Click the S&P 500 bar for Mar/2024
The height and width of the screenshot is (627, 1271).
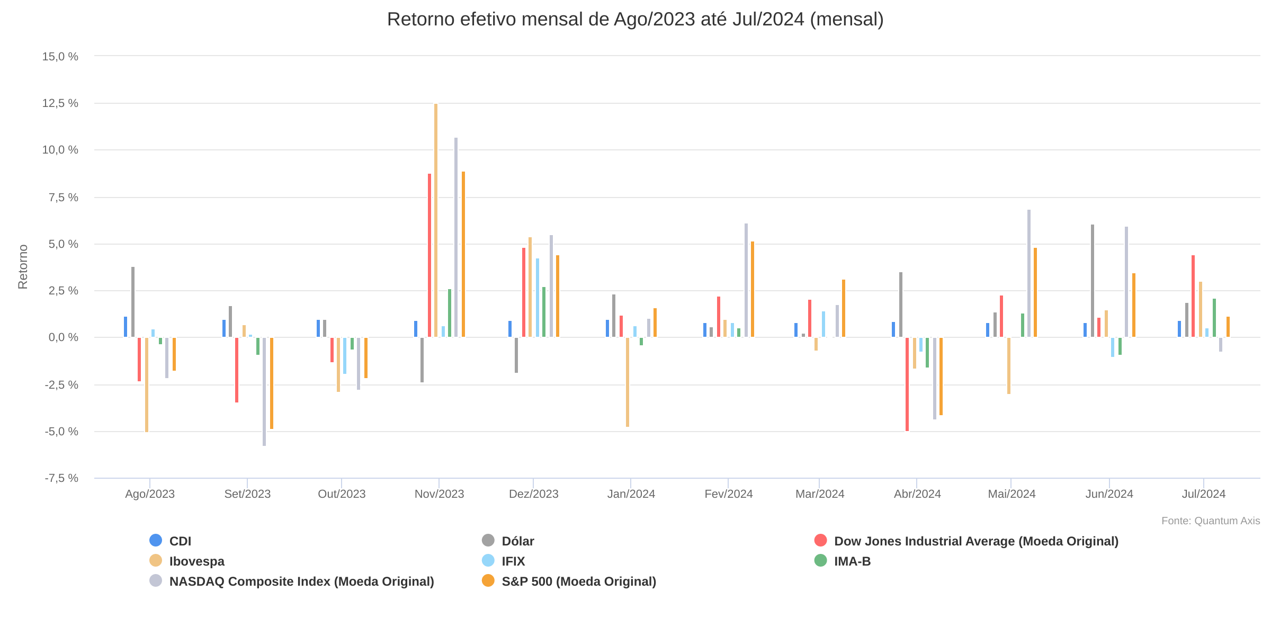(844, 308)
